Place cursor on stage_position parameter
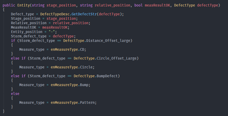 pyautogui.click(x=61, y=5)
